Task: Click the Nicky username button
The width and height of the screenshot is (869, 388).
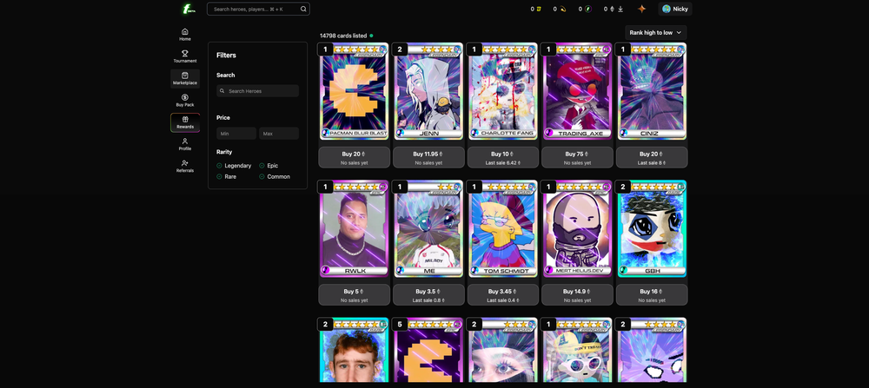Action: (x=675, y=9)
